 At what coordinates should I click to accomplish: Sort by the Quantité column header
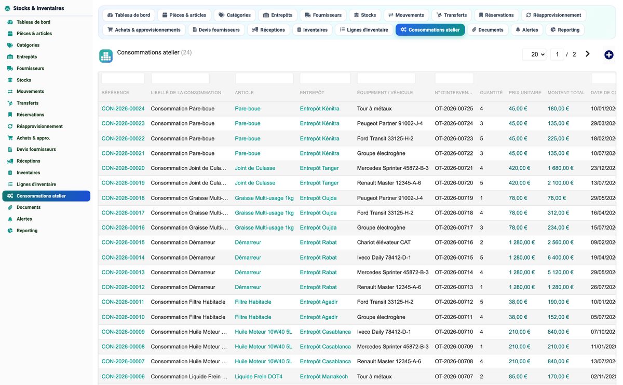click(491, 93)
